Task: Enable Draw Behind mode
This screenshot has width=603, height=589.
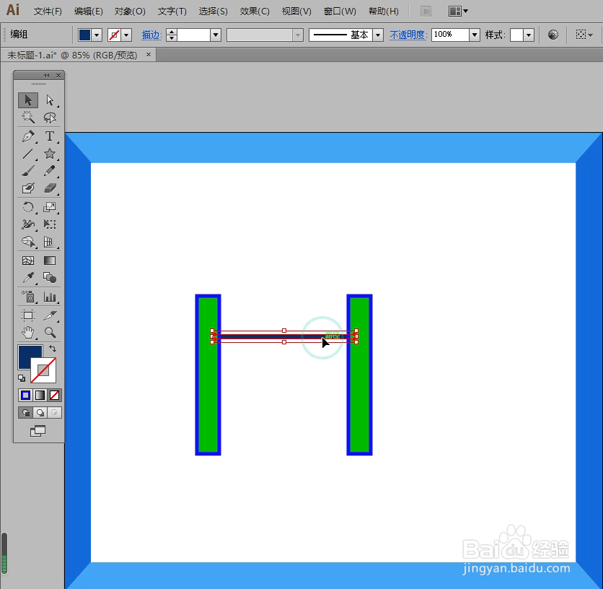Action: 40,413
